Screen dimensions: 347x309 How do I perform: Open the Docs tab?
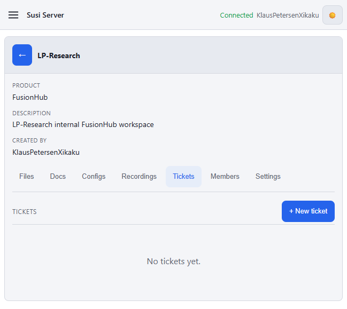(58, 176)
